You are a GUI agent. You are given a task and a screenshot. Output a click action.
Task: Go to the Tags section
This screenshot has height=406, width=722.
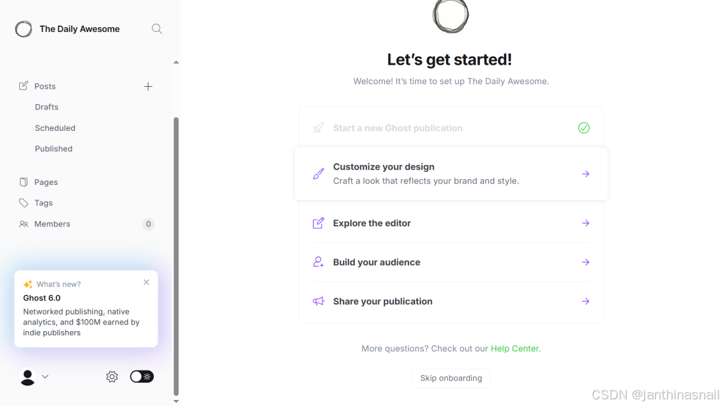43,203
